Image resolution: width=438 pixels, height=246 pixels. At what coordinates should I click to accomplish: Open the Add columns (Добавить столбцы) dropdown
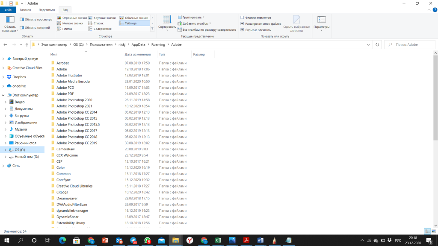click(x=195, y=23)
